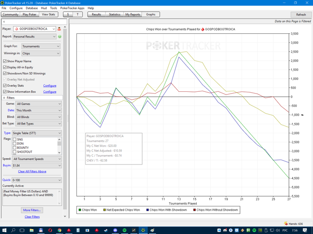Open the Winnings in dropdown
This screenshot has width=313, height=234.
(x=41, y=53)
